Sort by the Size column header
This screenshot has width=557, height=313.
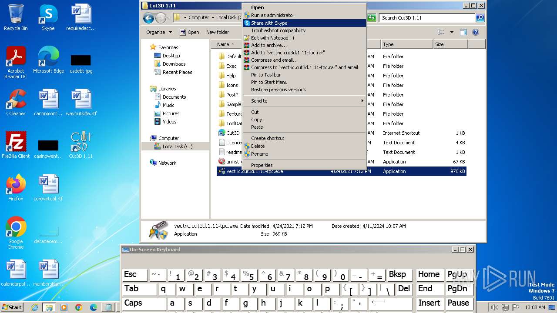click(450, 44)
